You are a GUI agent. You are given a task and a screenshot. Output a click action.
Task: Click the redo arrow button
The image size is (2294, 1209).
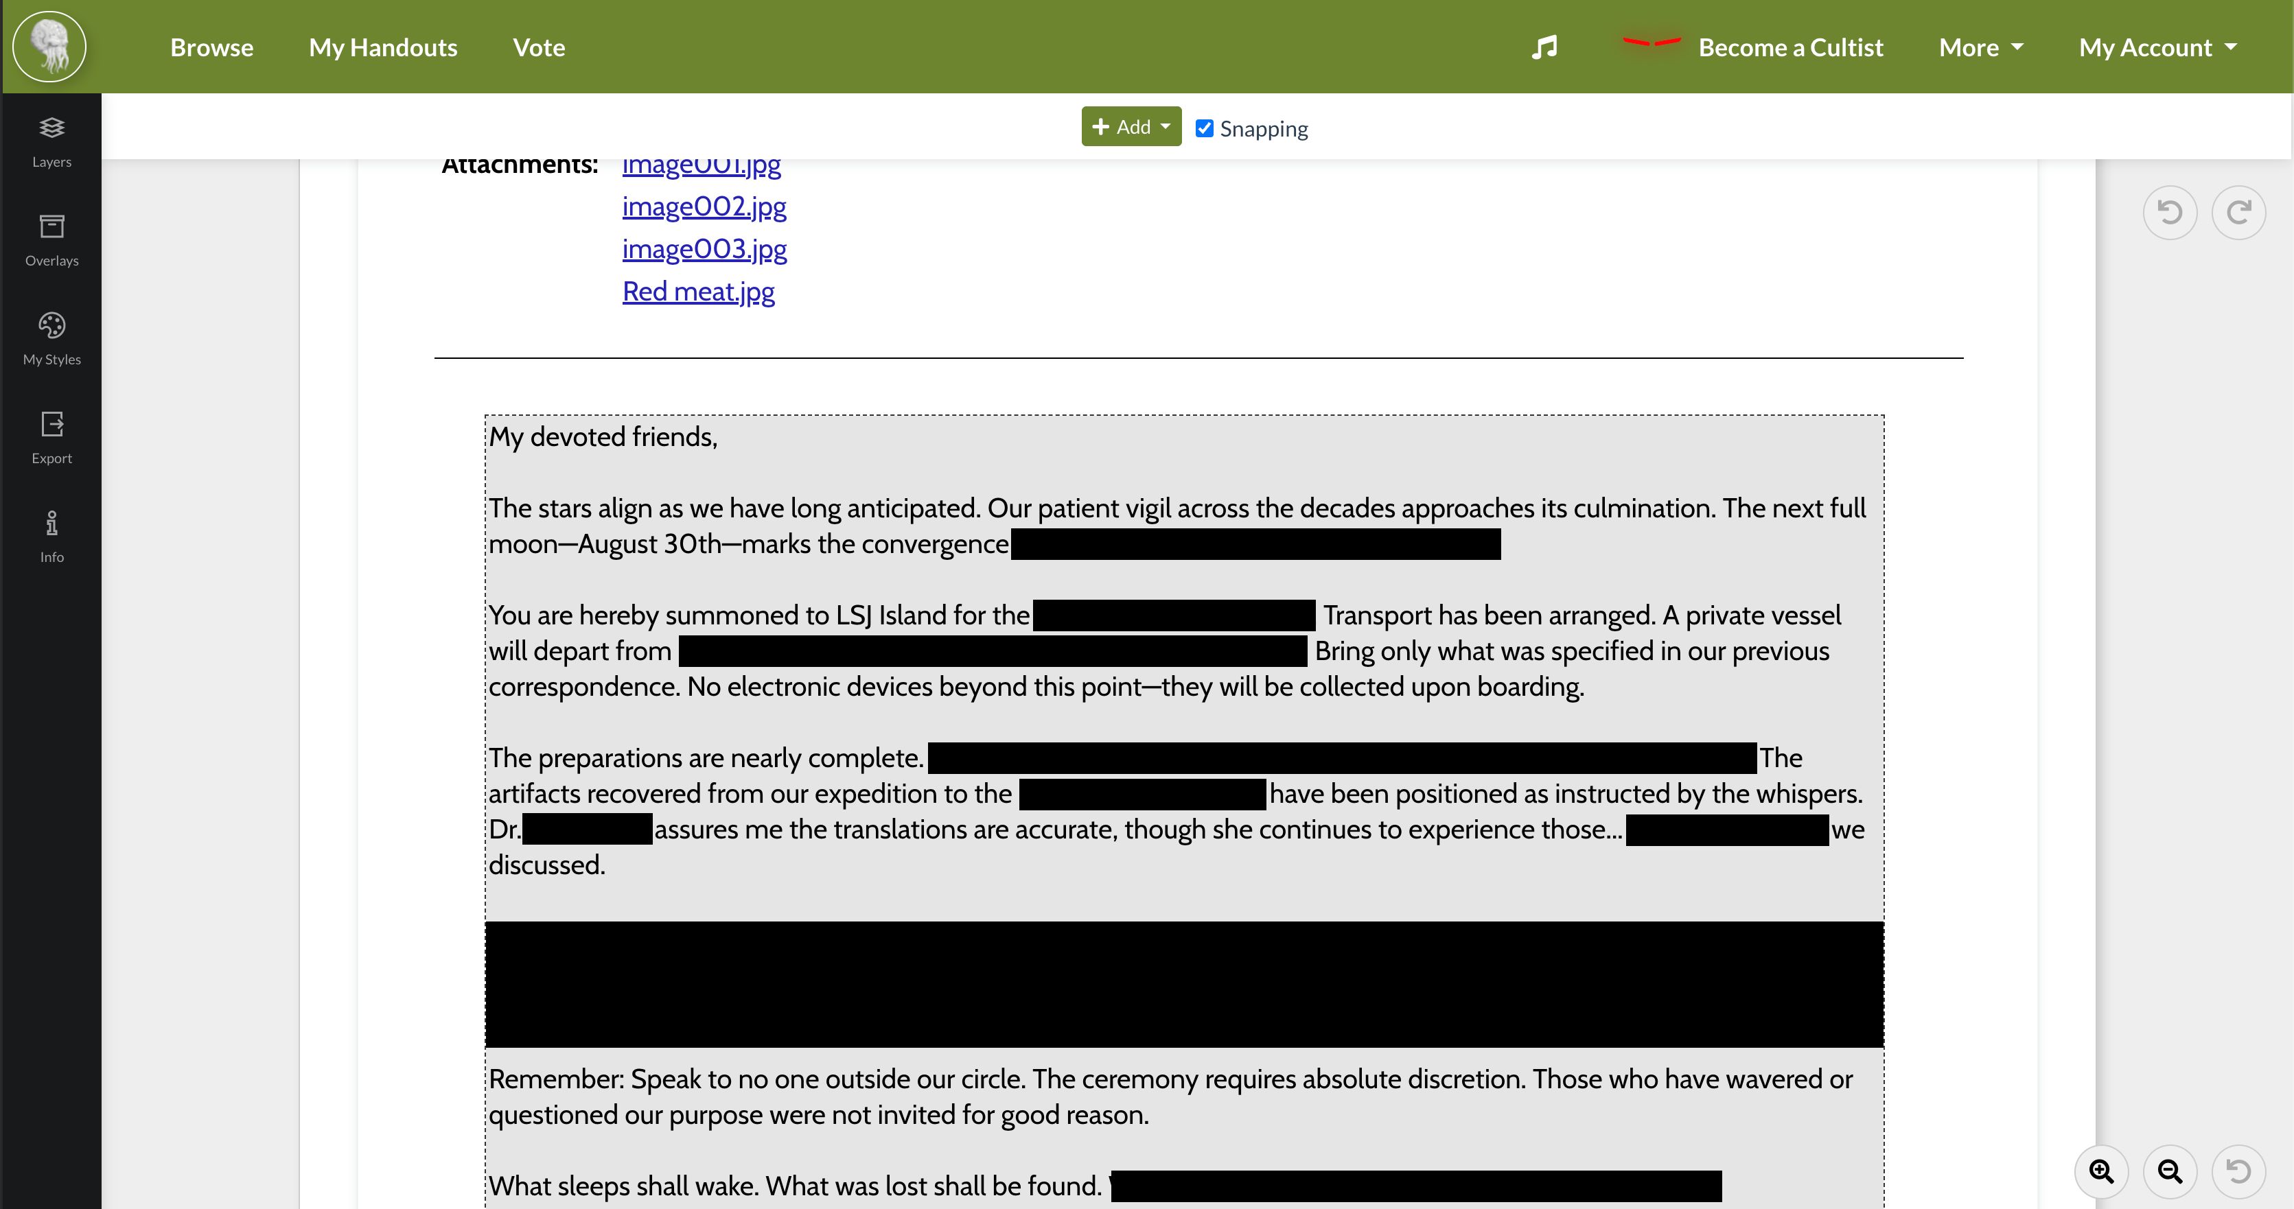[2238, 212]
